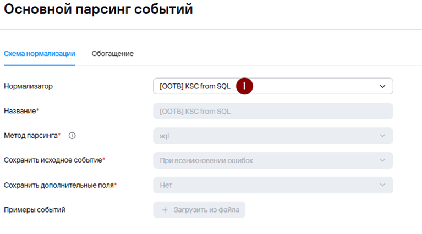Click the Сохранить исходное событие label

pyautogui.click(x=54, y=160)
